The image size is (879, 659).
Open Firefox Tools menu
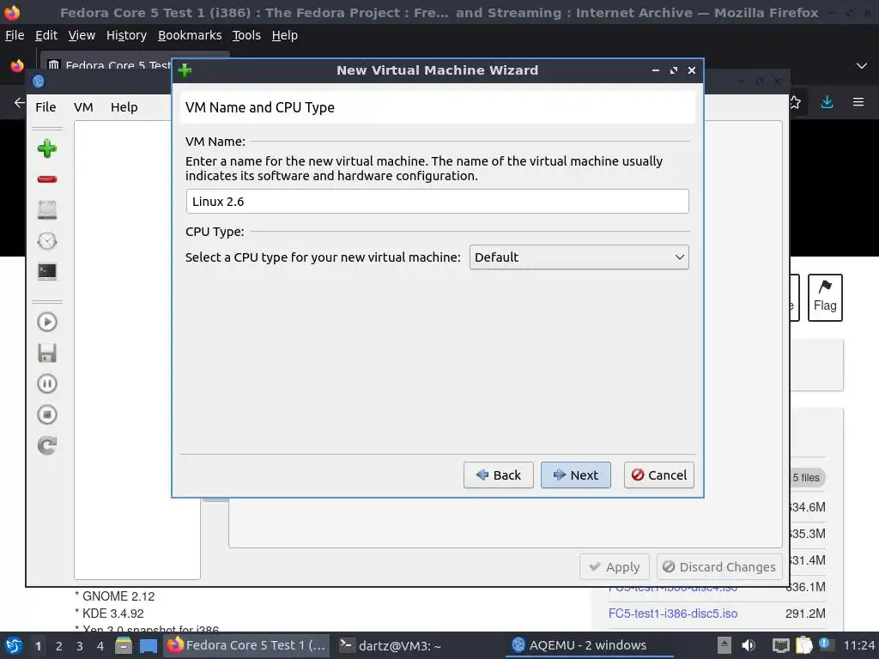coord(246,35)
